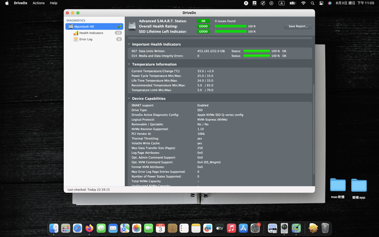Click the Health Indicators count badge 15
The height and width of the screenshot is (237, 379).
tap(118, 33)
